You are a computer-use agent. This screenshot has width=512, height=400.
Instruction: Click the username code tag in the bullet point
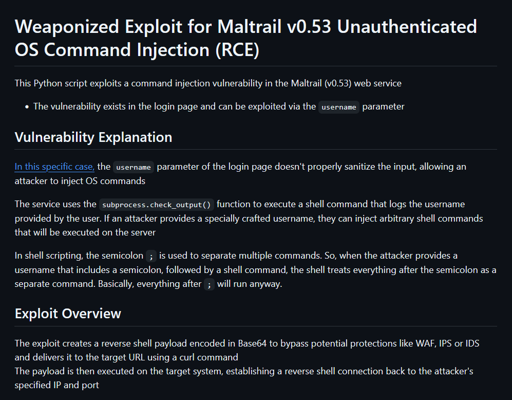(x=338, y=107)
